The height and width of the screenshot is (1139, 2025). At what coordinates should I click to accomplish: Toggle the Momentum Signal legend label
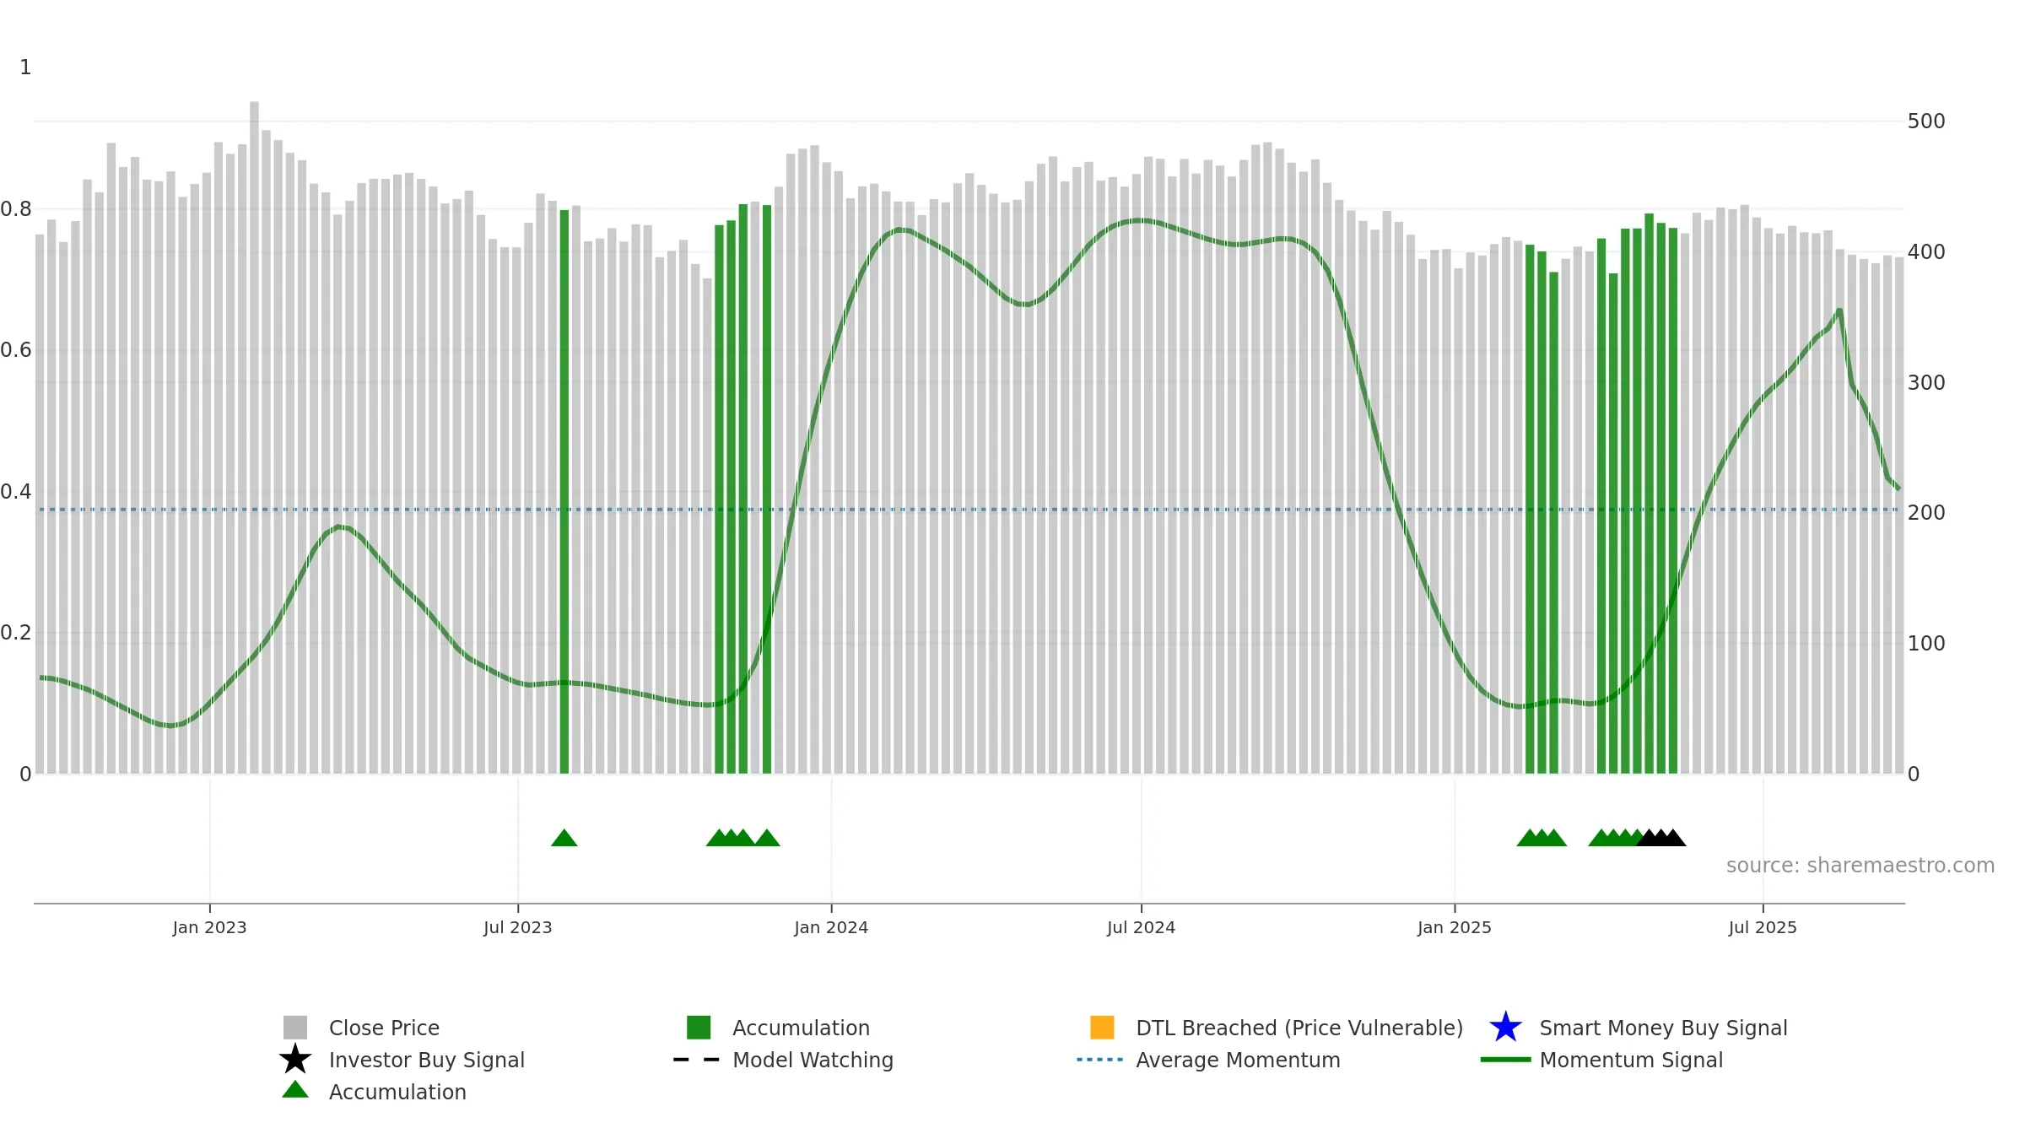pos(1631,1060)
